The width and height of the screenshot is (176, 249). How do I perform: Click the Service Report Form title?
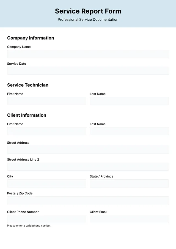[88, 11]
